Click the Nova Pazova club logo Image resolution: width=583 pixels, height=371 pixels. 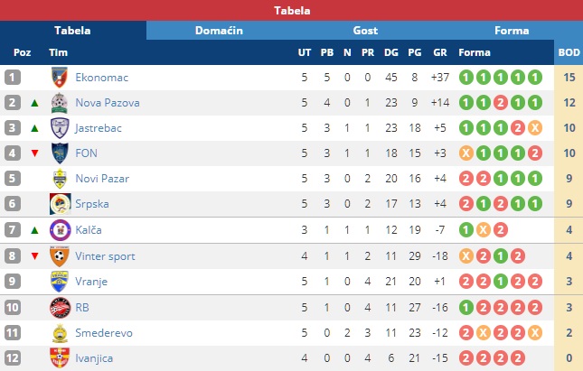click(60, 103)
